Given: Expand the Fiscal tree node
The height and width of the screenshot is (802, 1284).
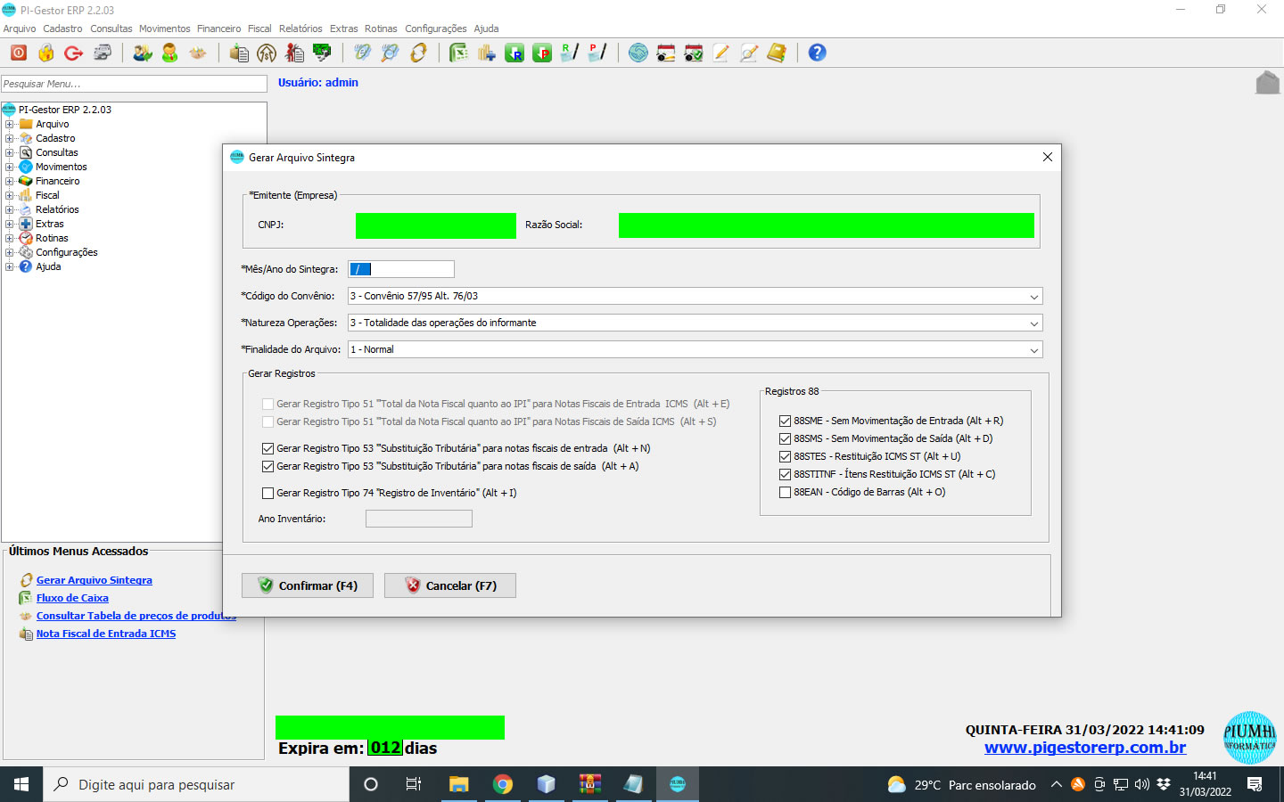Looking at the screenshot, I should point(9,195).
